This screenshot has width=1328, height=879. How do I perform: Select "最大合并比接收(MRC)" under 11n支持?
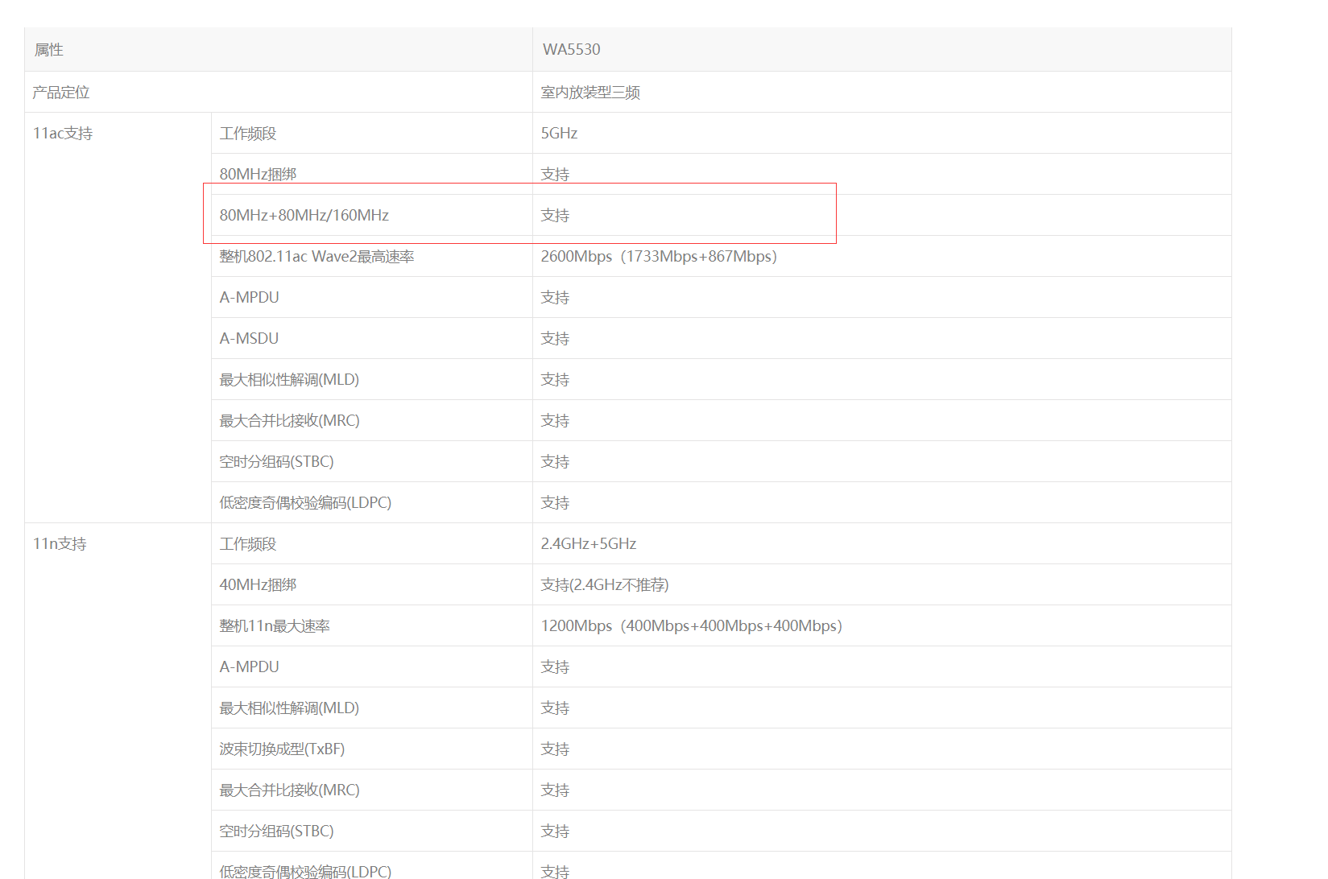point(290,790)
